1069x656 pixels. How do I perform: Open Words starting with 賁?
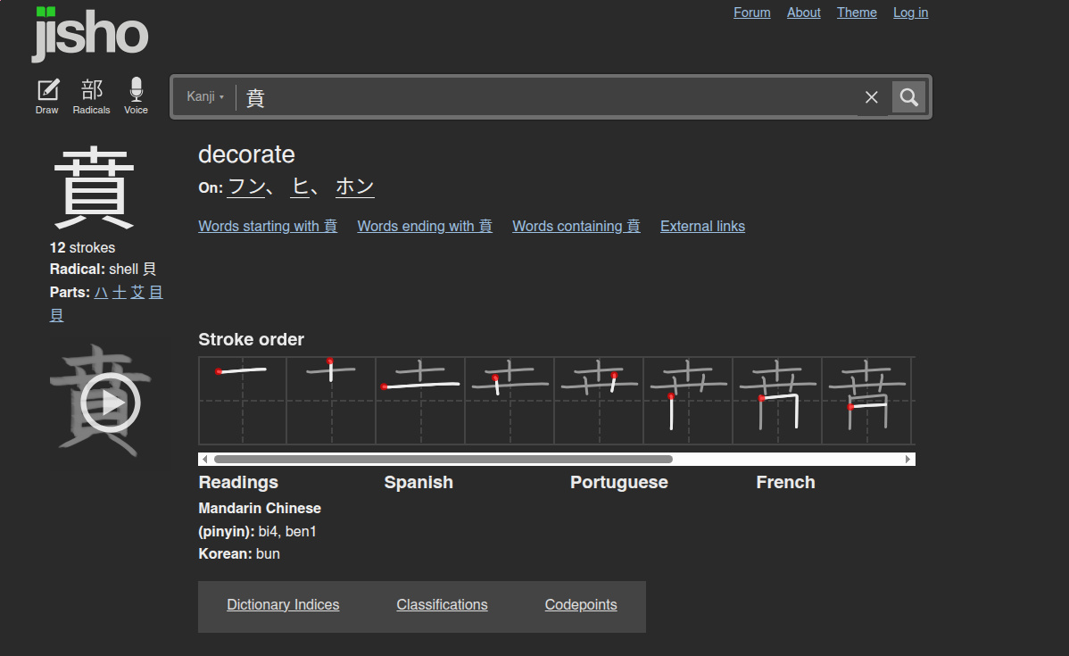point(268,226)
